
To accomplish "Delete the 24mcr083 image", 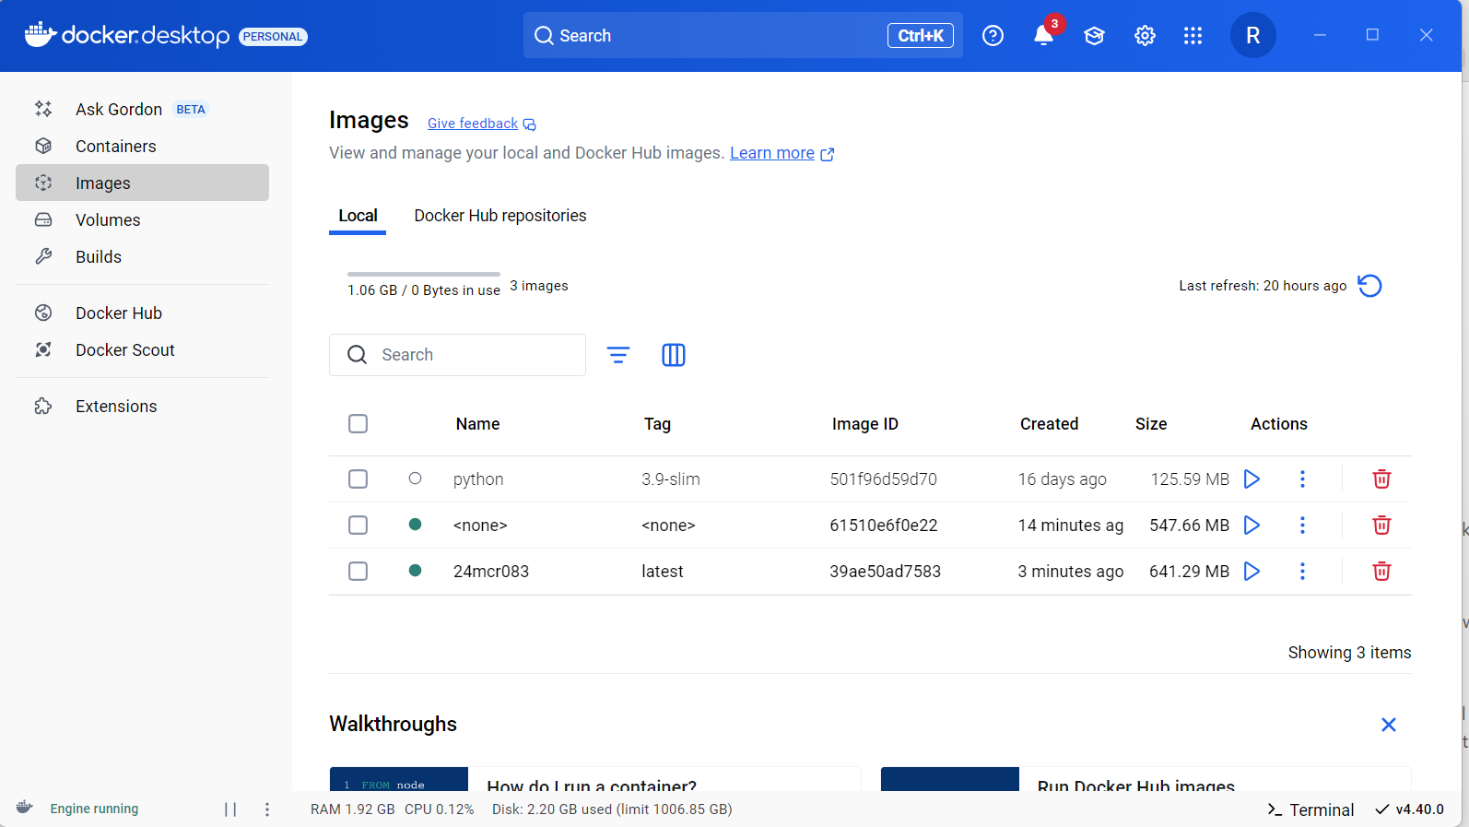I will pos(1381,572).
